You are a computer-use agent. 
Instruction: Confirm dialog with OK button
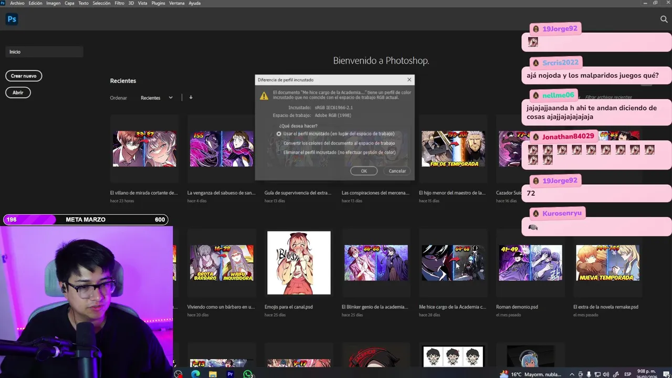364,171
